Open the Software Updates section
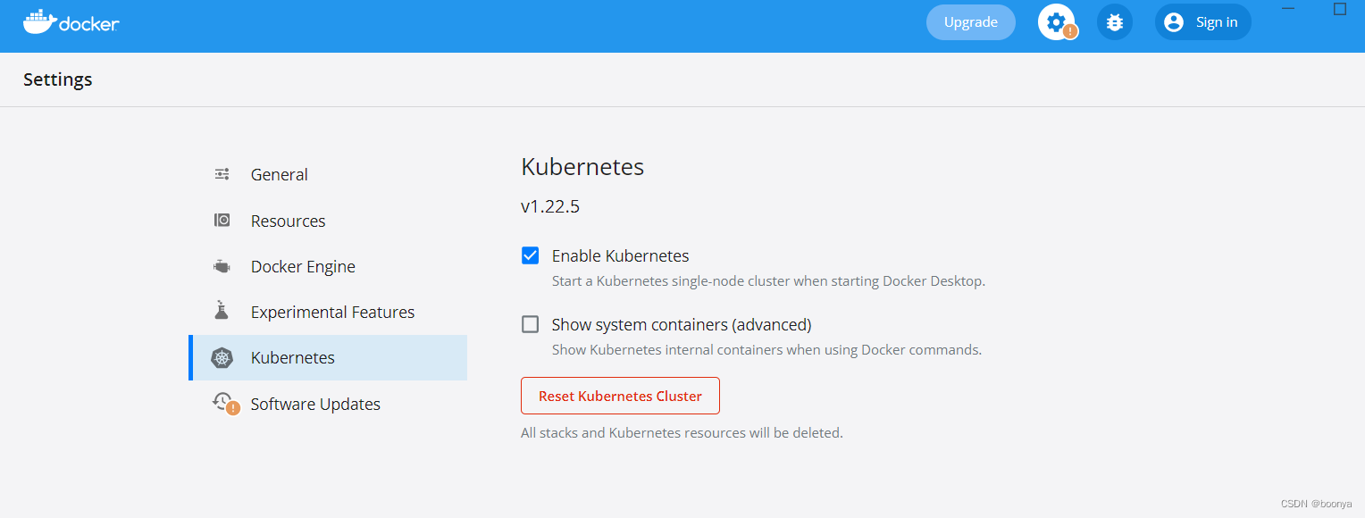Viewport: 1365px width, 518px height. [x=315, y=405]
